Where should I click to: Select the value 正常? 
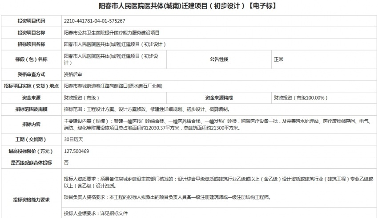coord(279,59)
